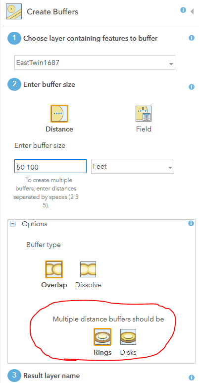Select the Overlap buffer type icon

54,269
